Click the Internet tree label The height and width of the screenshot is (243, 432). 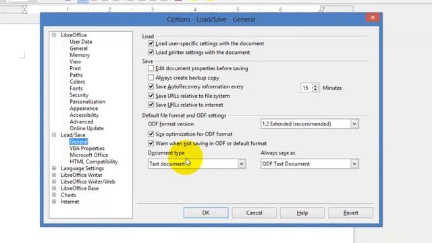[70, 201]
